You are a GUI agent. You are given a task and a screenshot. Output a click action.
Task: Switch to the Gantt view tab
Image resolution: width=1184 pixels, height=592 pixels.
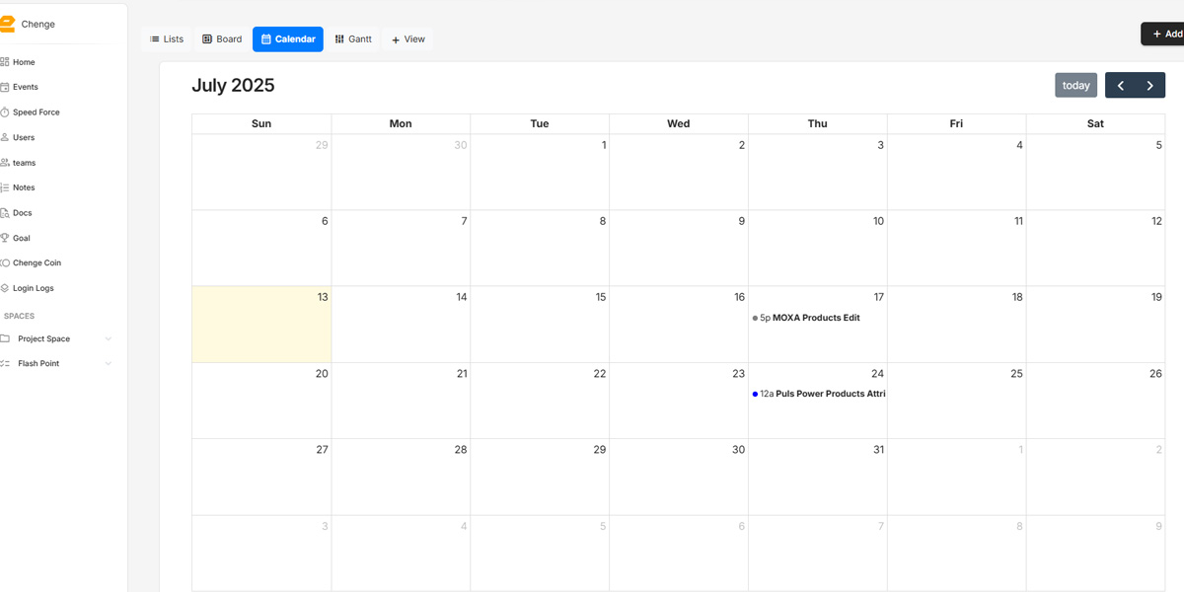pos(353,39)
